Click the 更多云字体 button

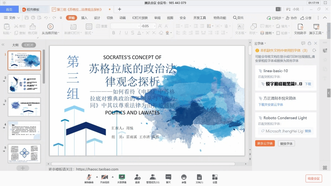click(265, 143)
